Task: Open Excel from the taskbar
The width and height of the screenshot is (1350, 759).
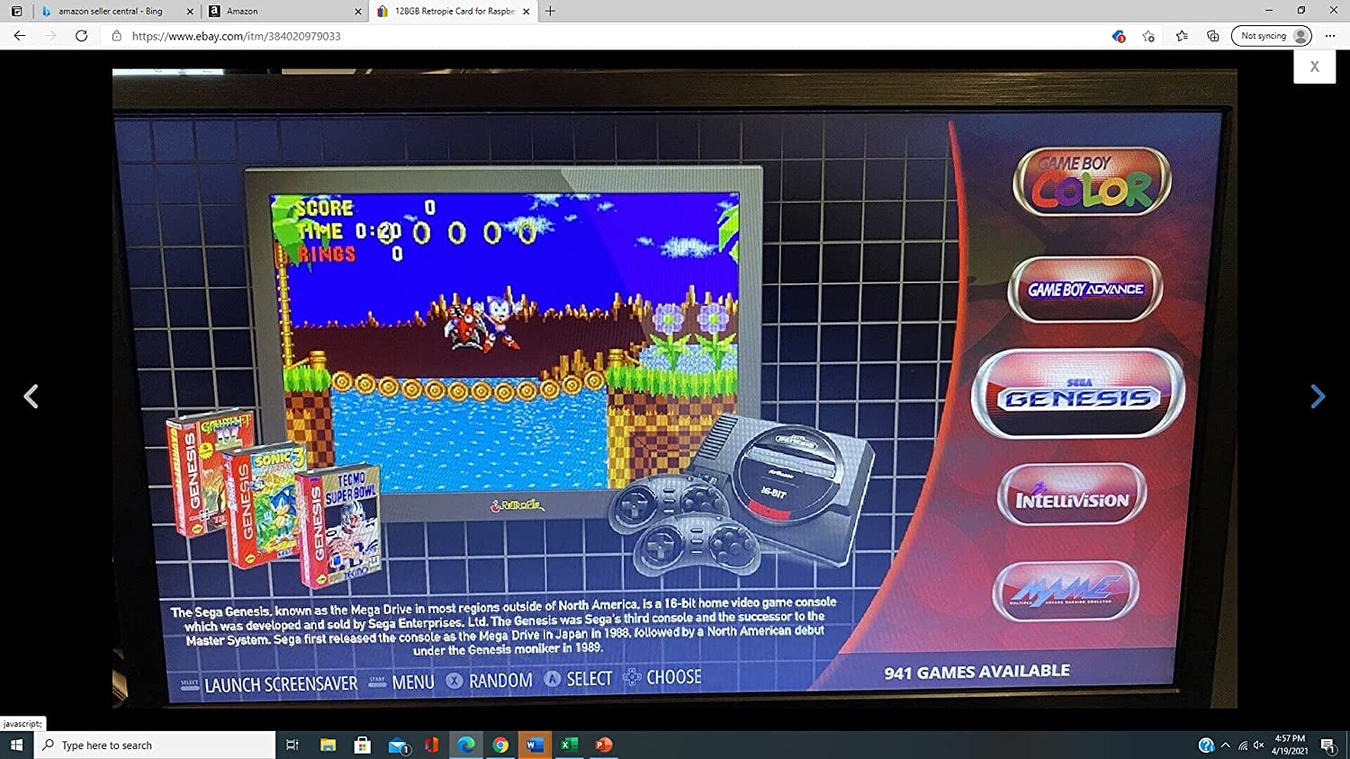Action: pos(569,745)
